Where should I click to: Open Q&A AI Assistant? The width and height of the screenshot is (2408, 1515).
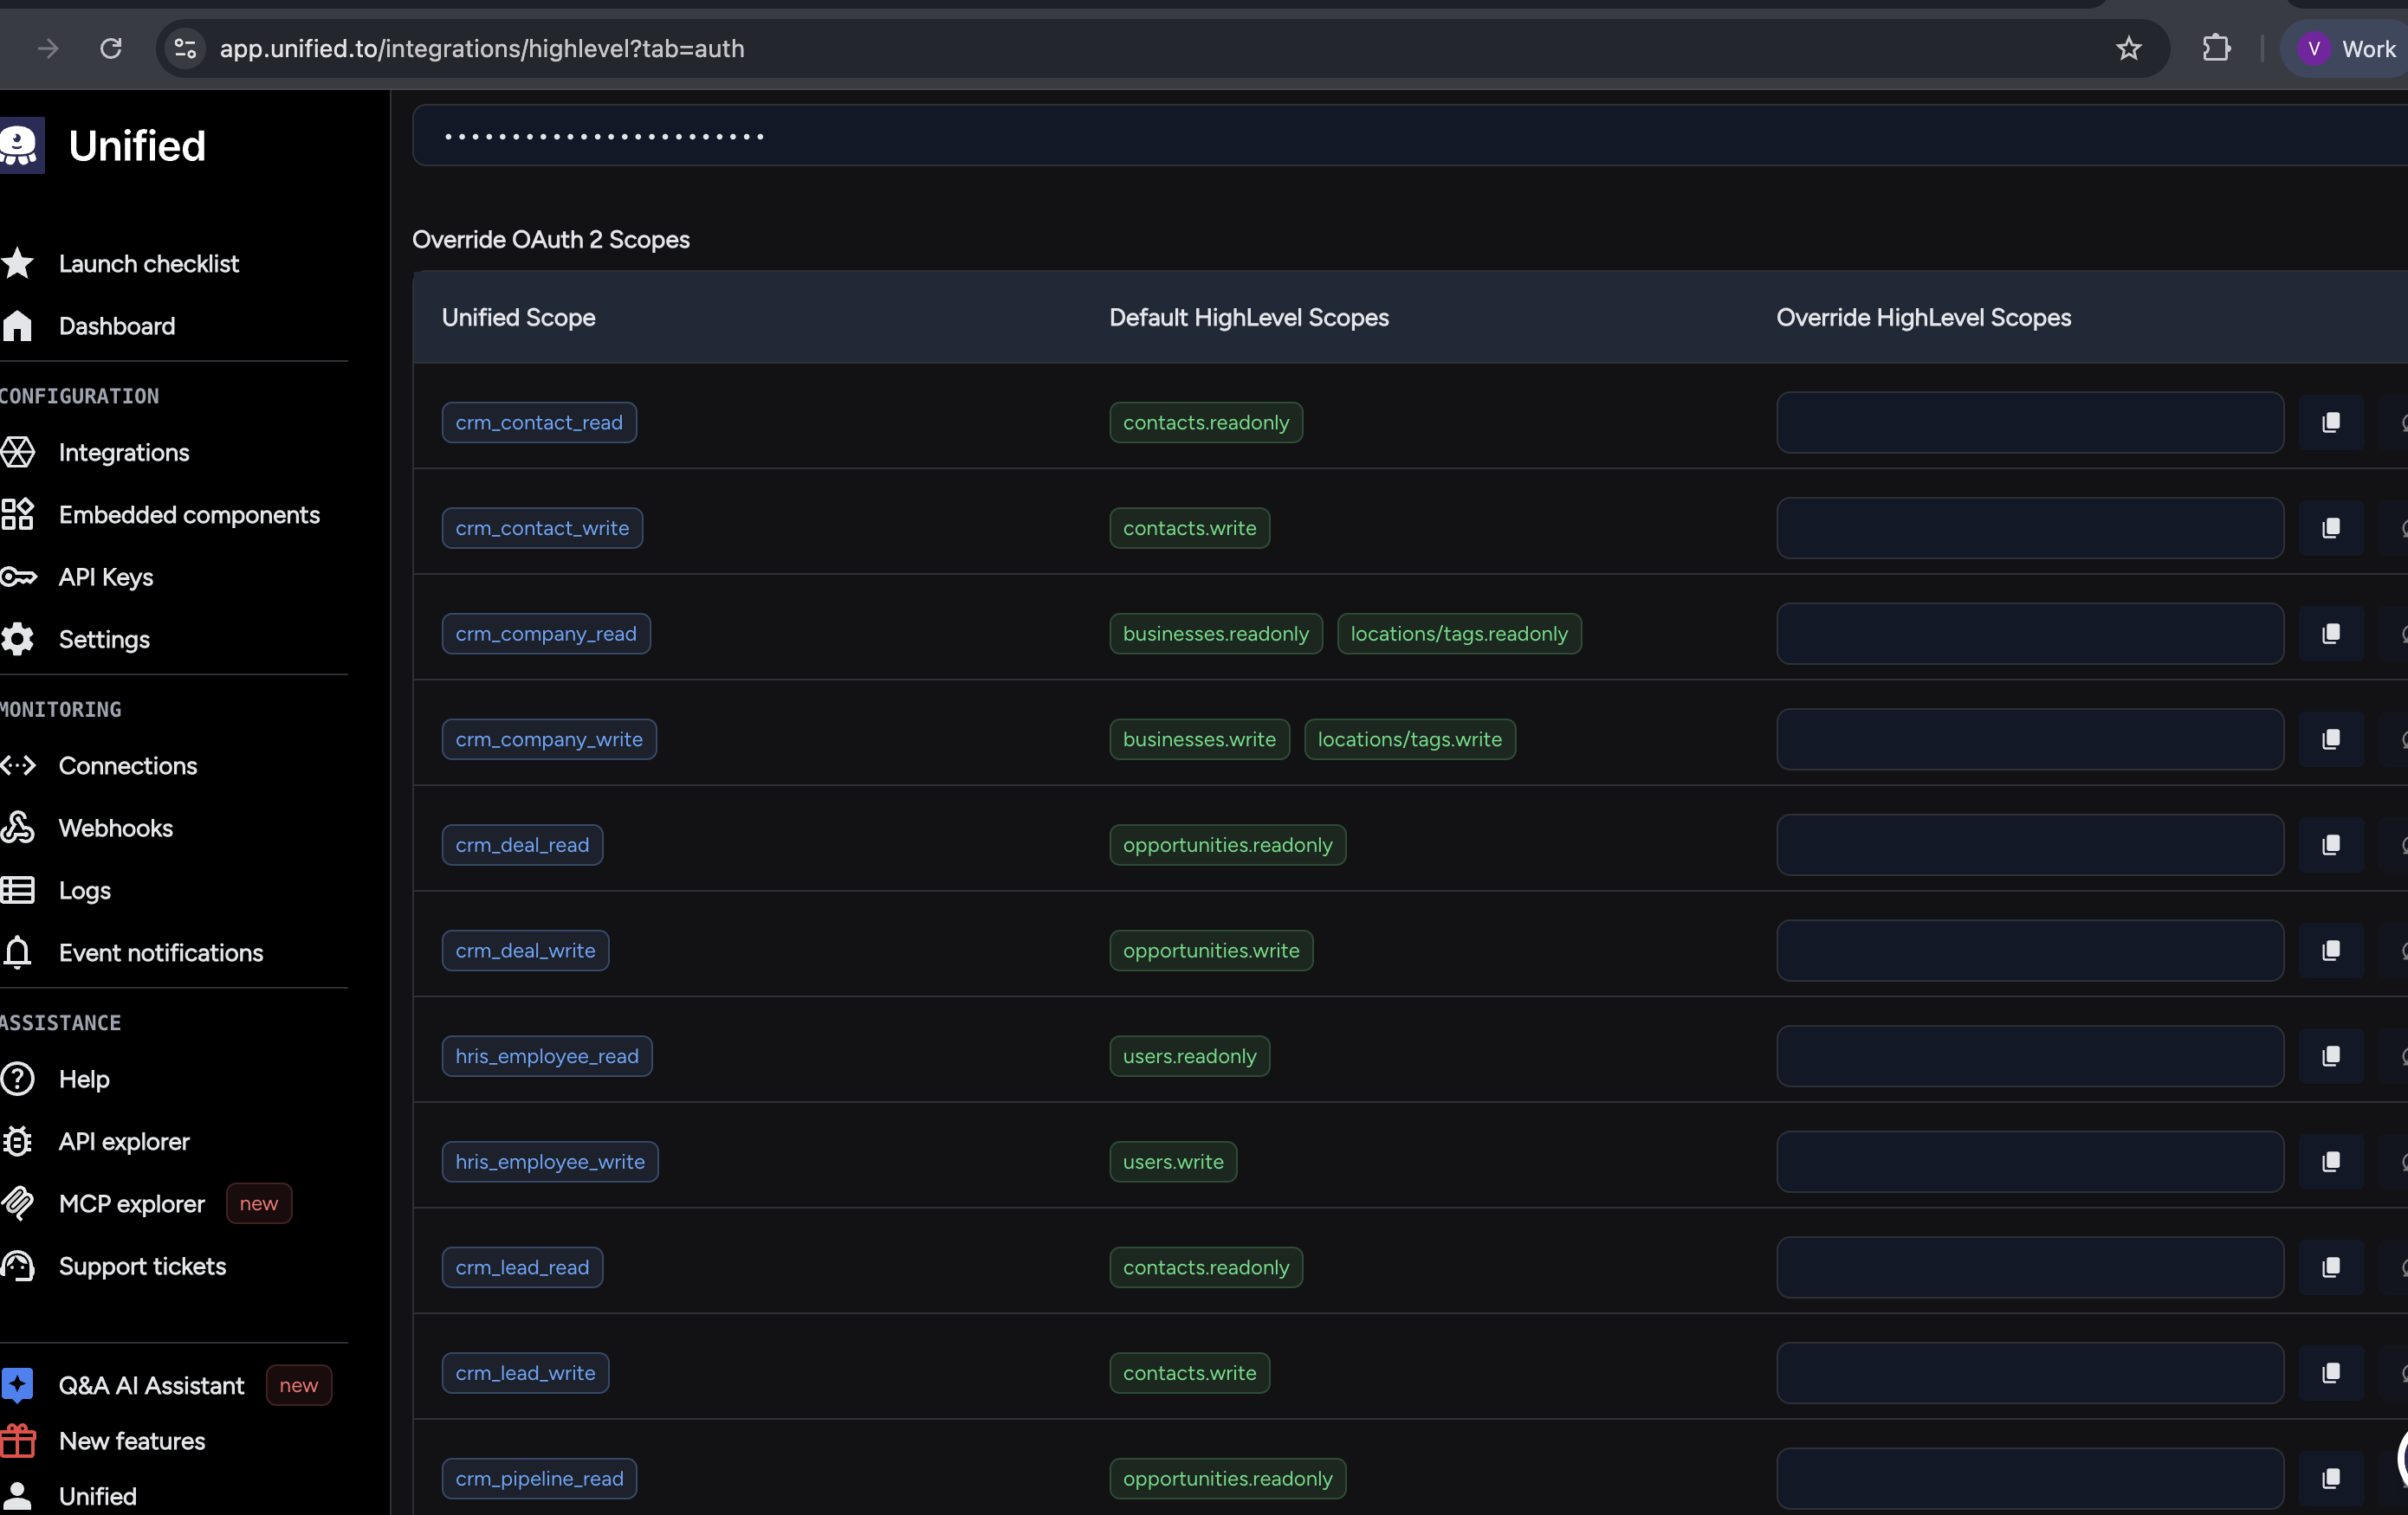click(x=151, y=1386)
